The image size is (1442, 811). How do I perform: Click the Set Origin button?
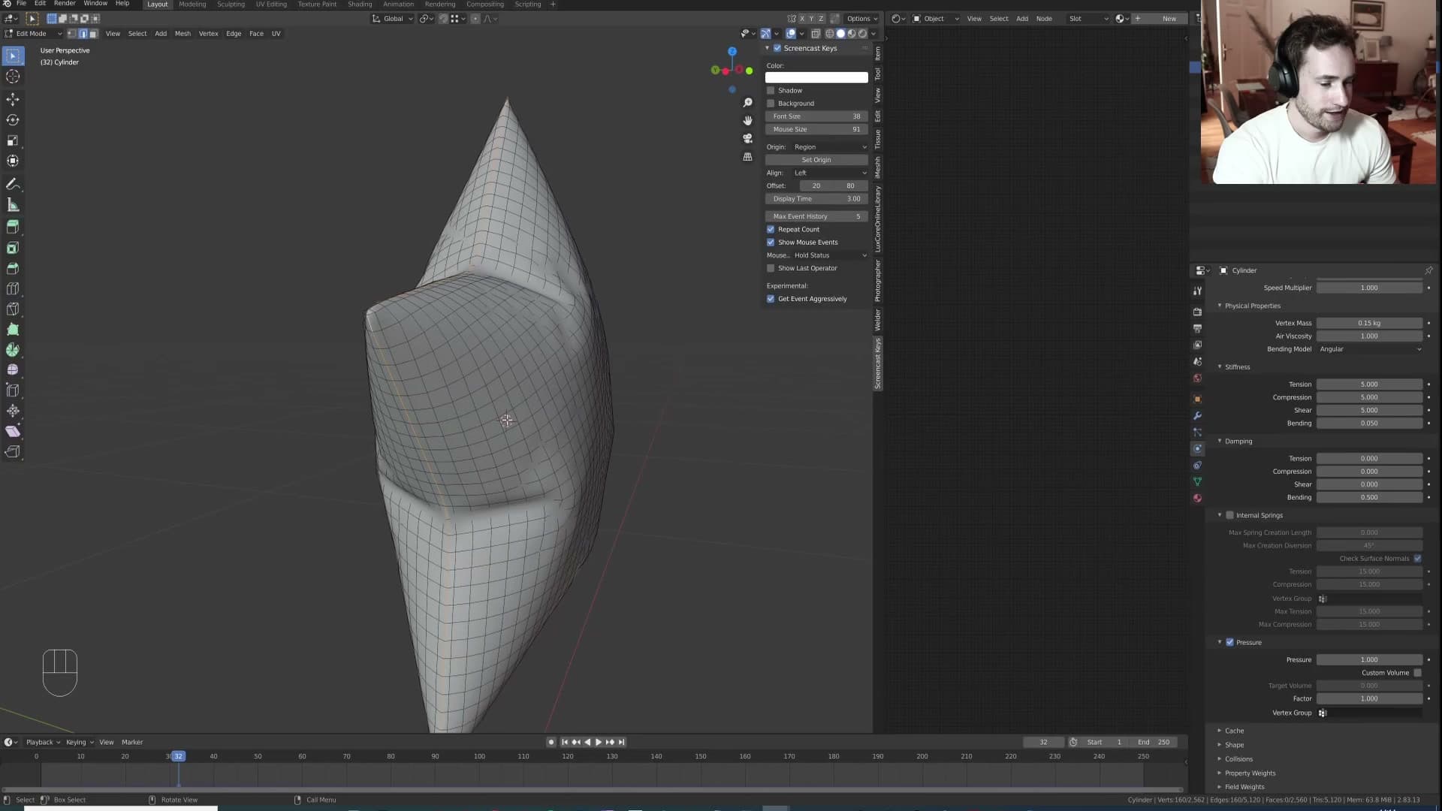click(816, 160)
